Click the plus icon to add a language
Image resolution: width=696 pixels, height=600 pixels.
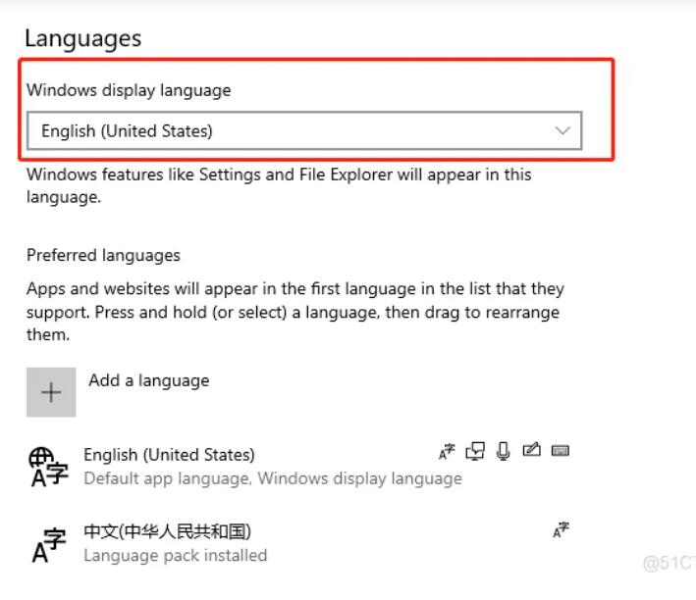(x=51, y=393)
